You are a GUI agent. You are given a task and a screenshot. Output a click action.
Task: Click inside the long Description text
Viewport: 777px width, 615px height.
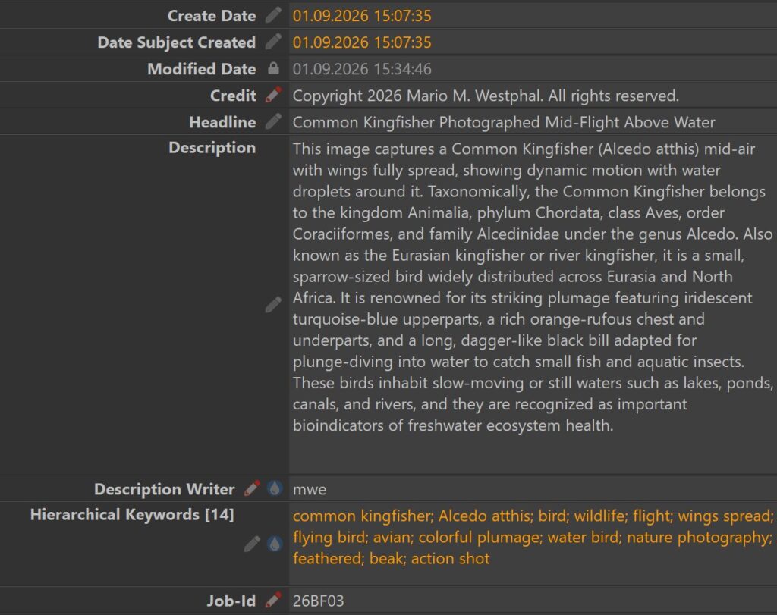[533, 287]
